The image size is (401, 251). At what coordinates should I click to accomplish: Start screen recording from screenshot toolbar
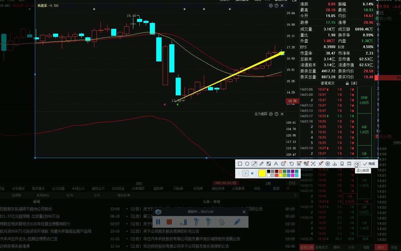pos(328,164)
